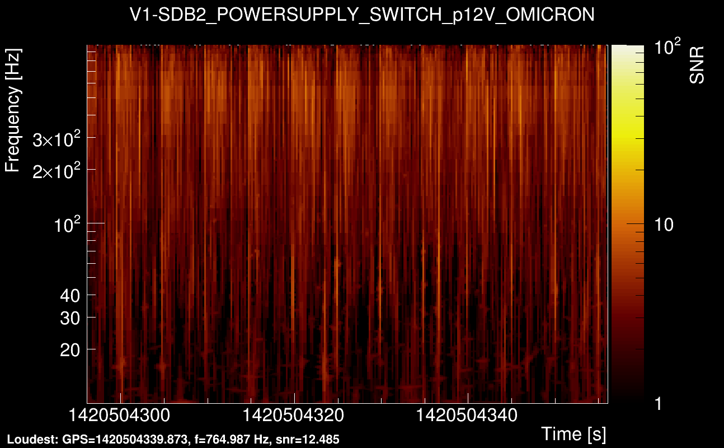Screen dimensions: 724x448
Task: Click the center of the spectrogram plot
Action: tap(347, 223)
